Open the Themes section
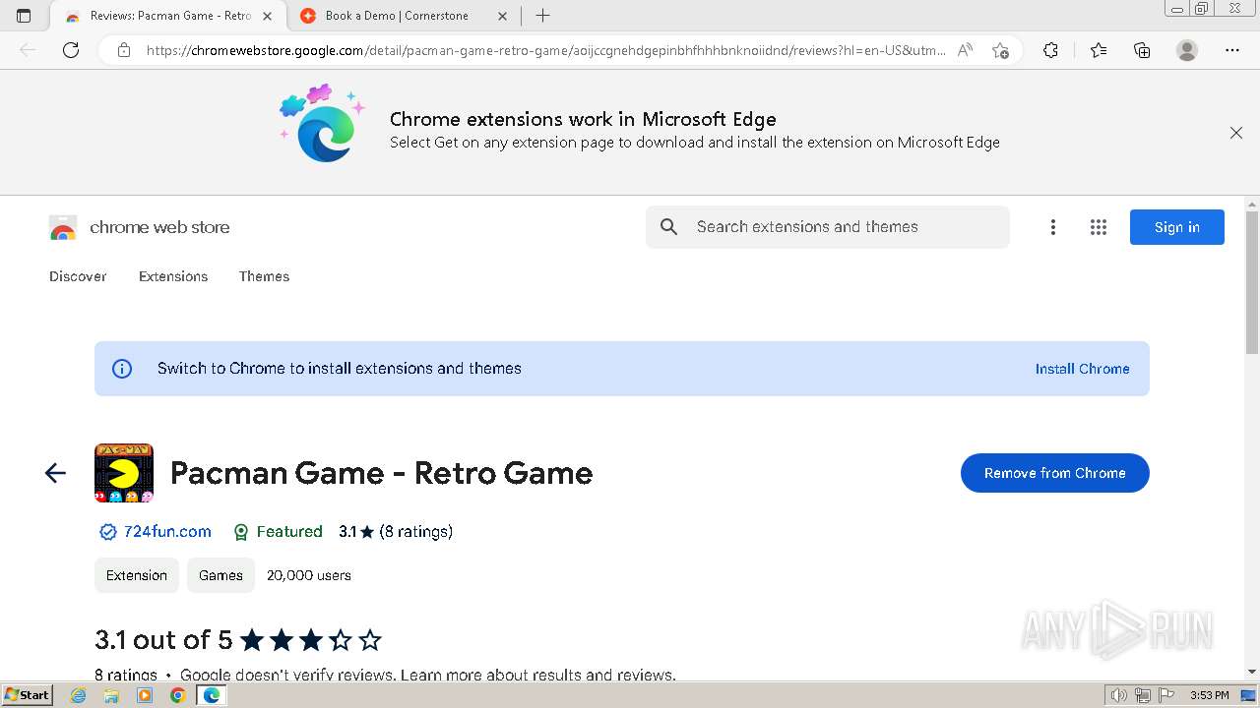This screenshot has height=708, width=1260. (264, 276)
